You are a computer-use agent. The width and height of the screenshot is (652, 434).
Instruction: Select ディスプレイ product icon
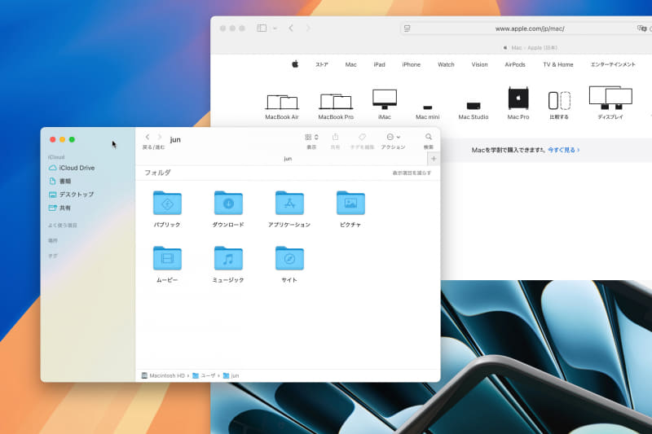click(x=610, y=103)
